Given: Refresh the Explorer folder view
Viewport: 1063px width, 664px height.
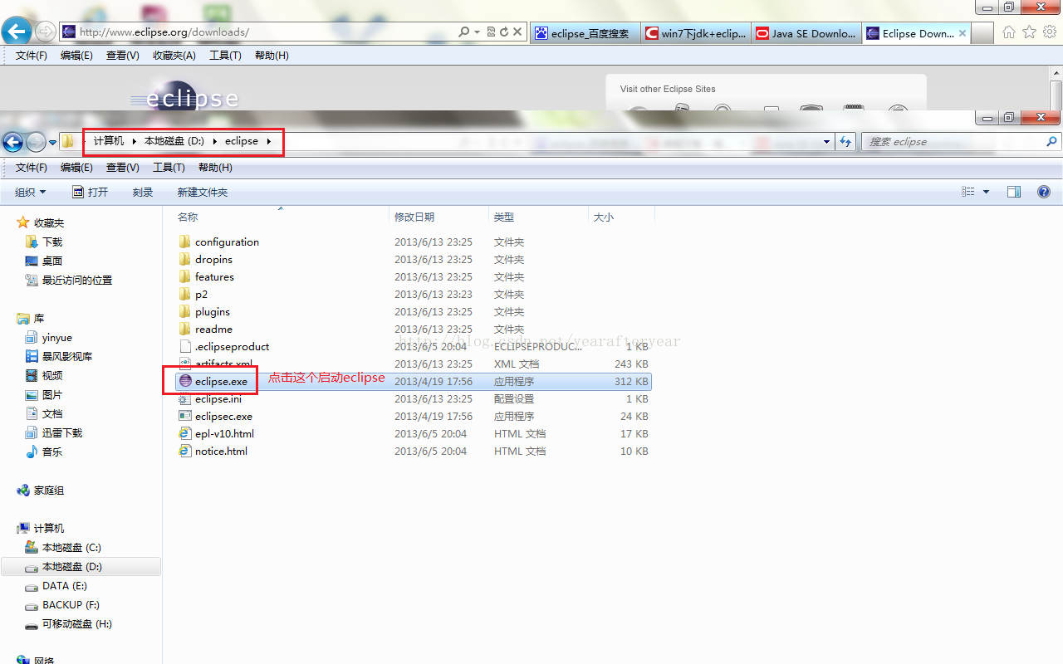Looking at the screenshot, I should click(845, 142).
